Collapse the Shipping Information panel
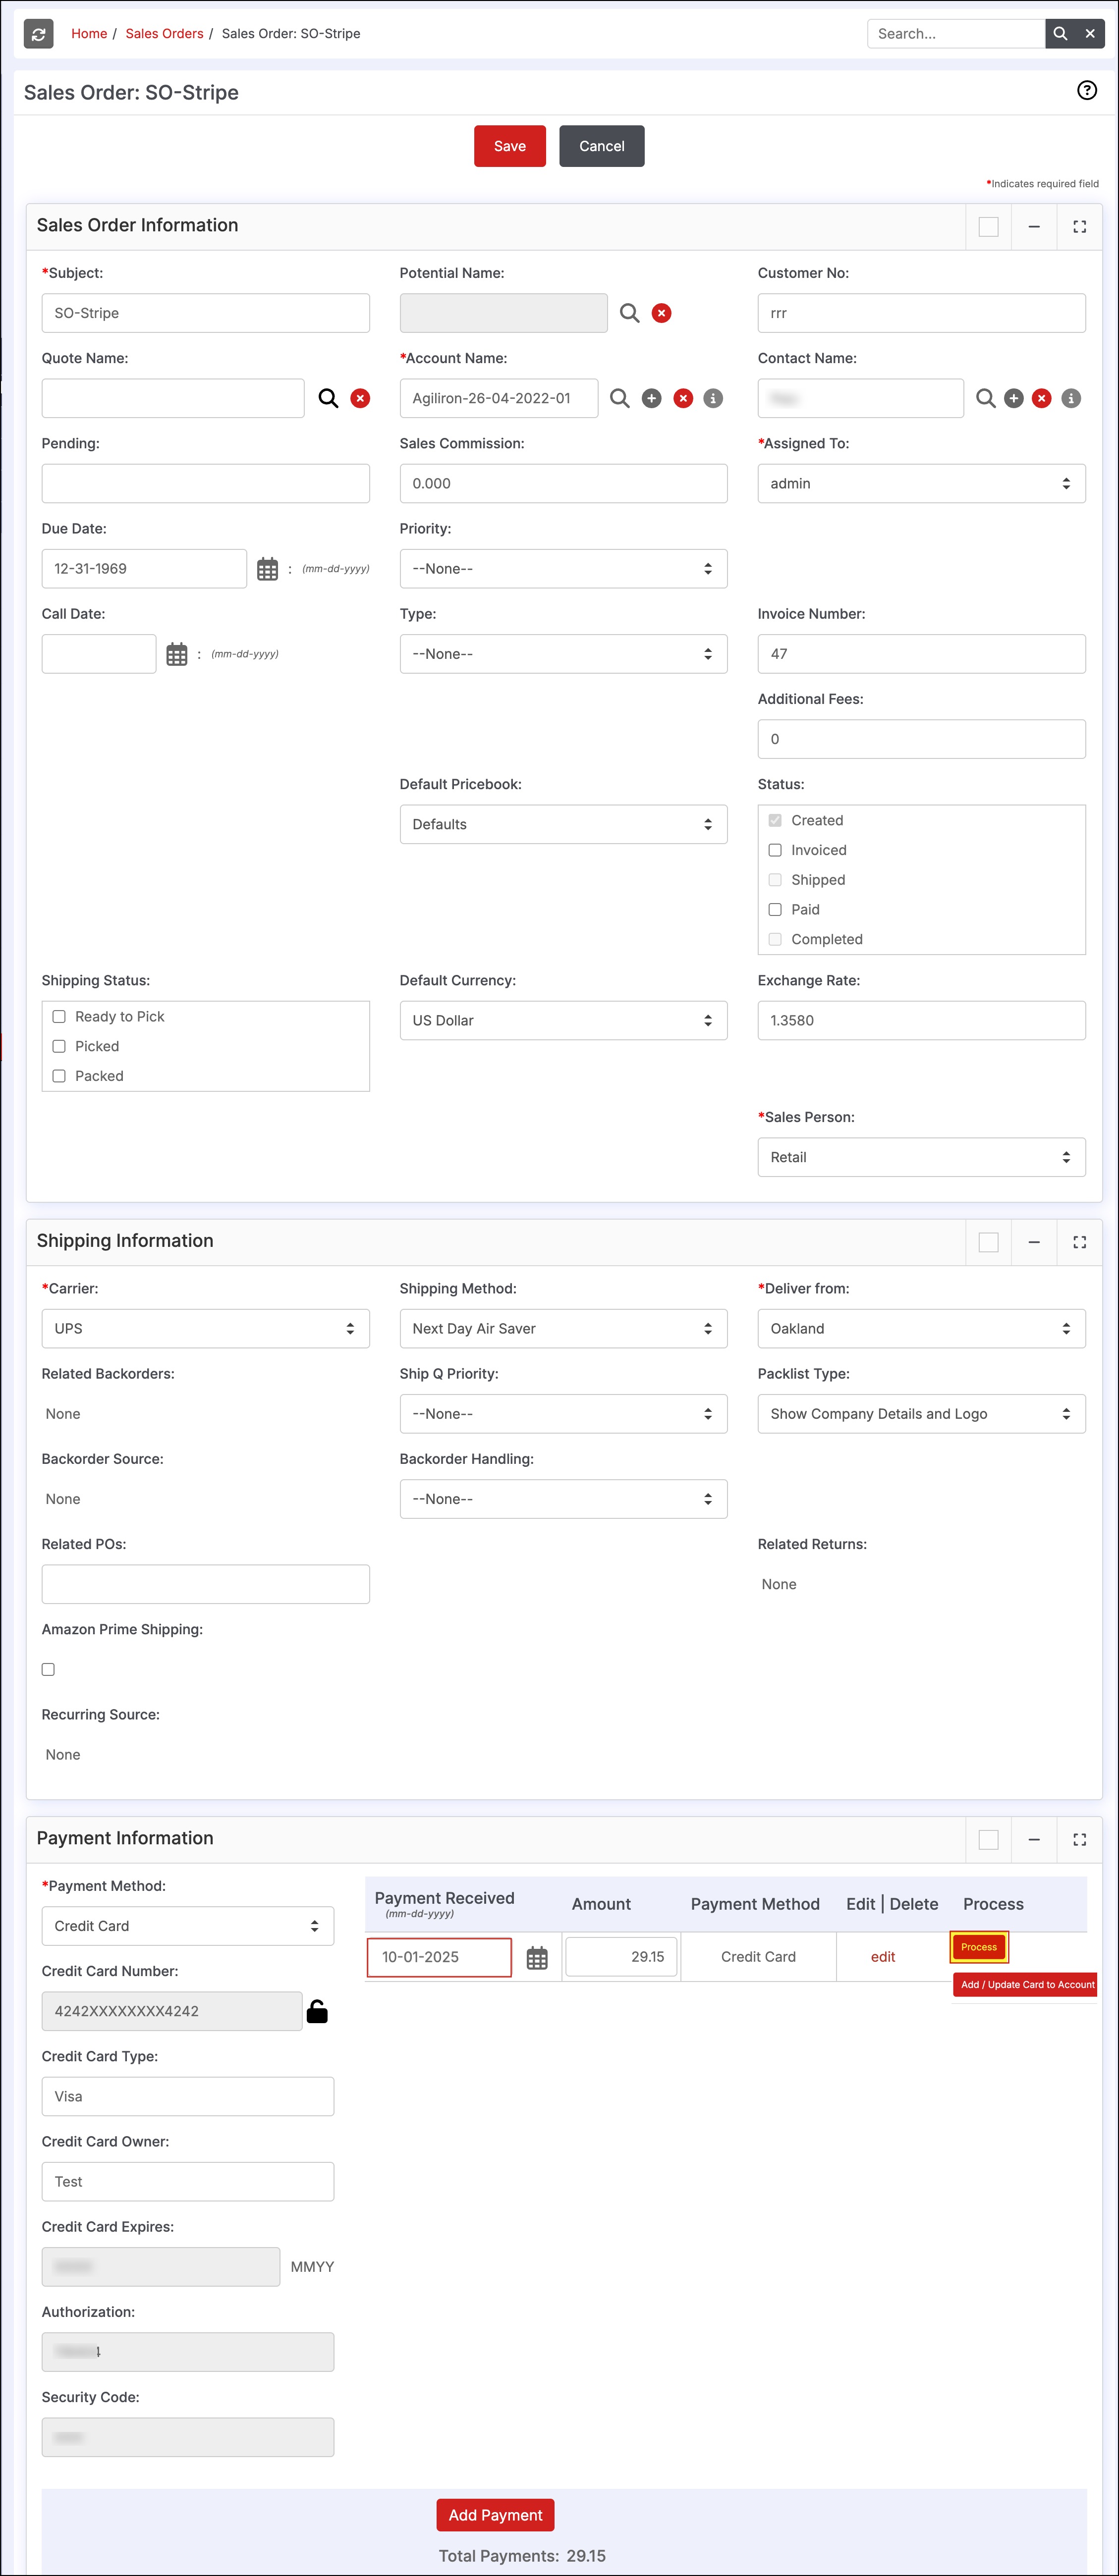The image size is (1119, 2576). click(1033, 1242)
